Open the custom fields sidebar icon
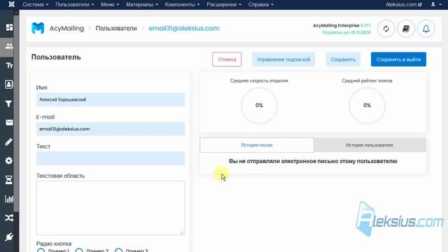 click(9, 65)
